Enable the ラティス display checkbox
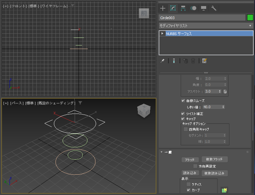 188,184
